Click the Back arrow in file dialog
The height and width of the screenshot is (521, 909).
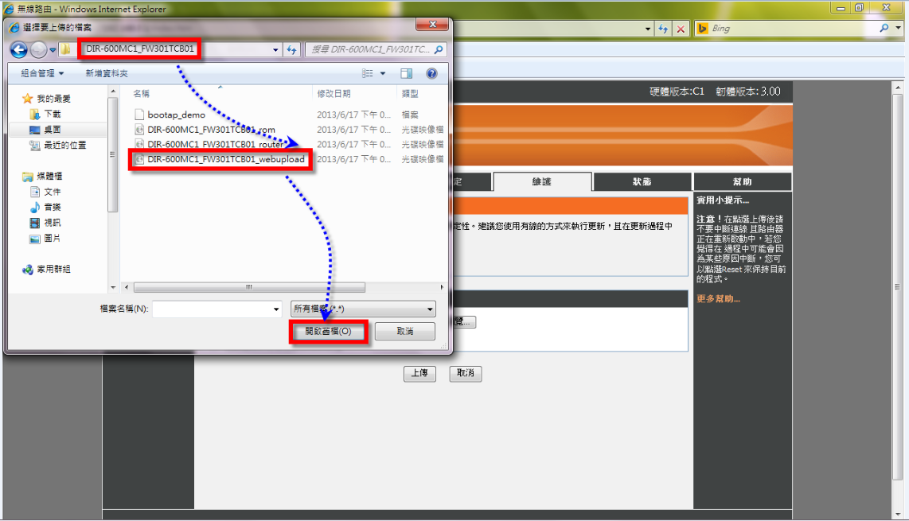click(19, 49)
